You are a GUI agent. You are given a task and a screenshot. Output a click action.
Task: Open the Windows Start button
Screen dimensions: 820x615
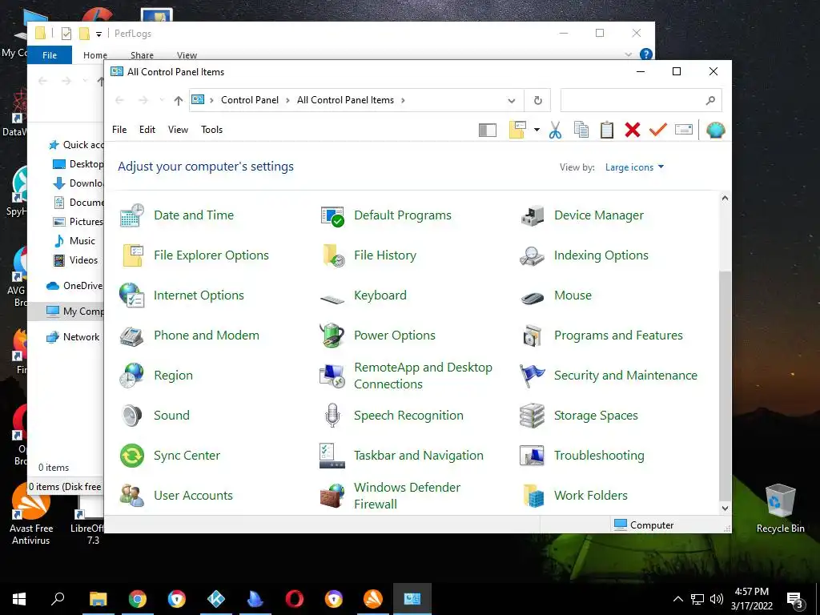[x=19, y=599]
